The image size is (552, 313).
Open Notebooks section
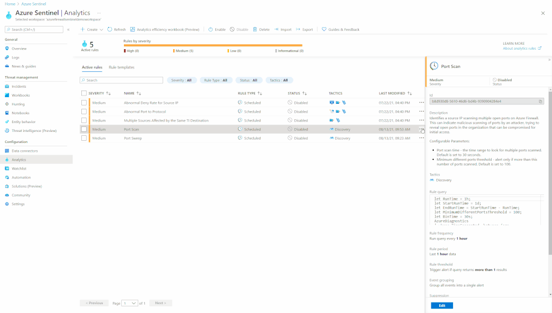20,113
